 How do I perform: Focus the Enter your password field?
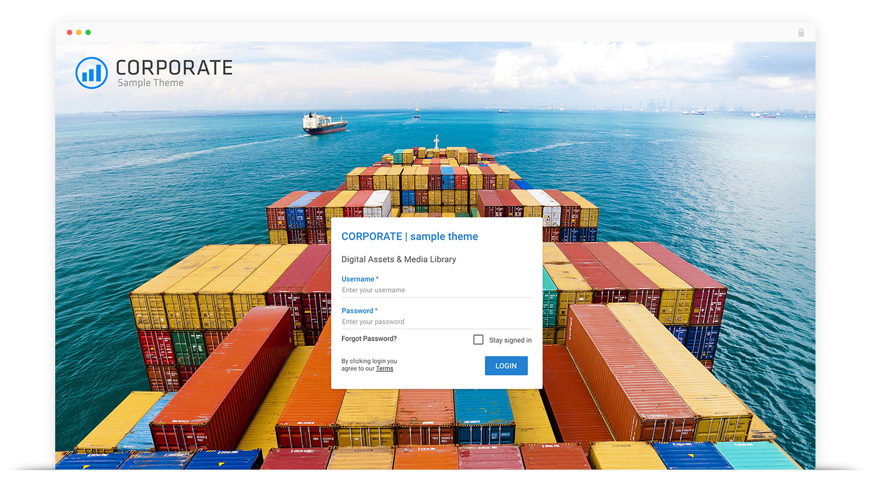436,322
